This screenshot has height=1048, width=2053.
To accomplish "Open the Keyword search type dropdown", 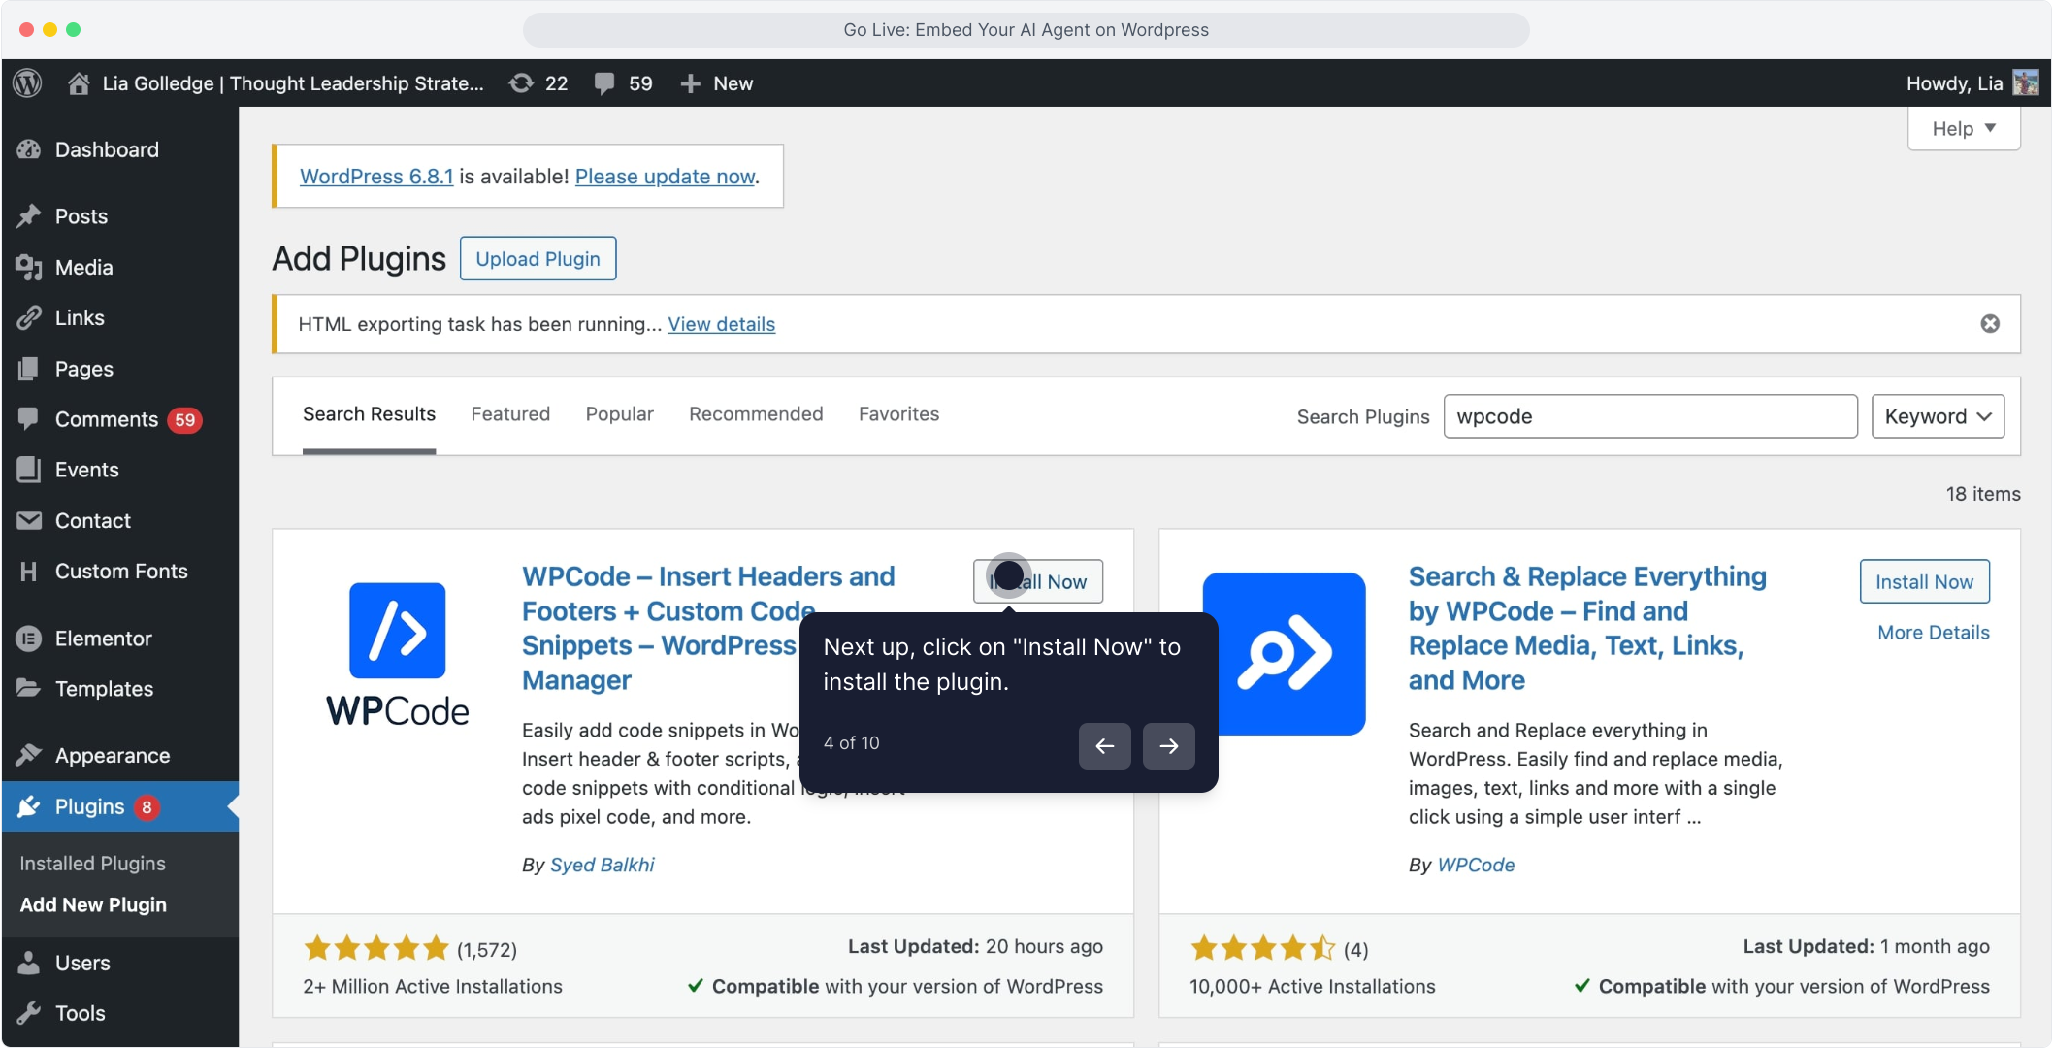I will [x=1937, y=416].
